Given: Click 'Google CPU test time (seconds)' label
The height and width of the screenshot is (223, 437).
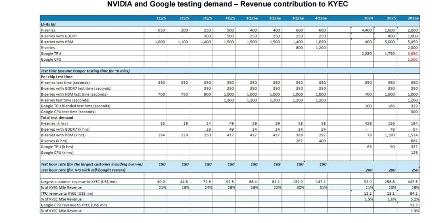Looking at the screenshot, I should tap(68, 112).
